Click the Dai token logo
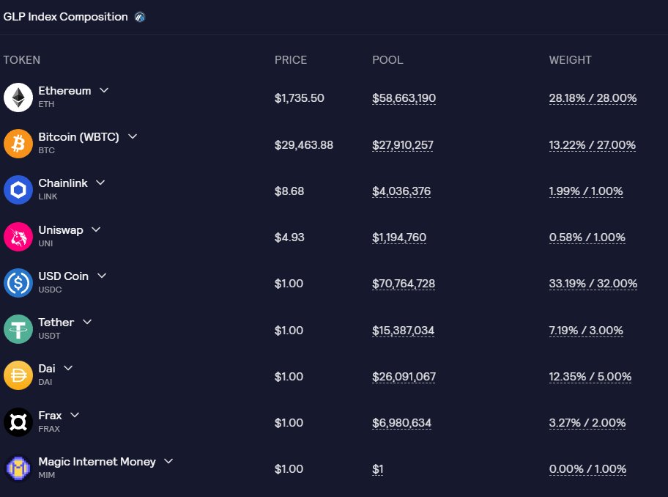The height and width of the screenshot is (497, 668). 18,375
